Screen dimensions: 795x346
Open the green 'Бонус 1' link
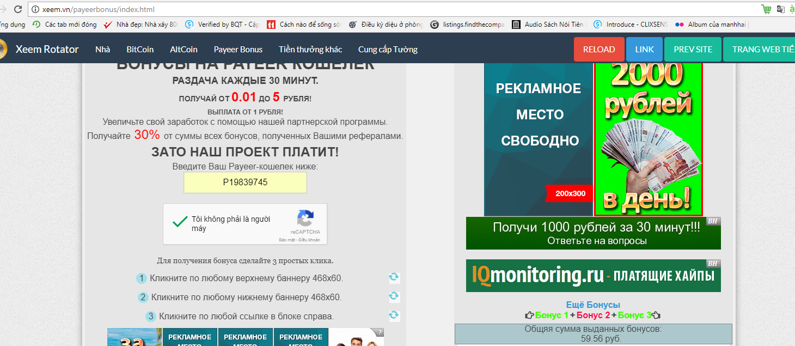click(x=552, y=315)
